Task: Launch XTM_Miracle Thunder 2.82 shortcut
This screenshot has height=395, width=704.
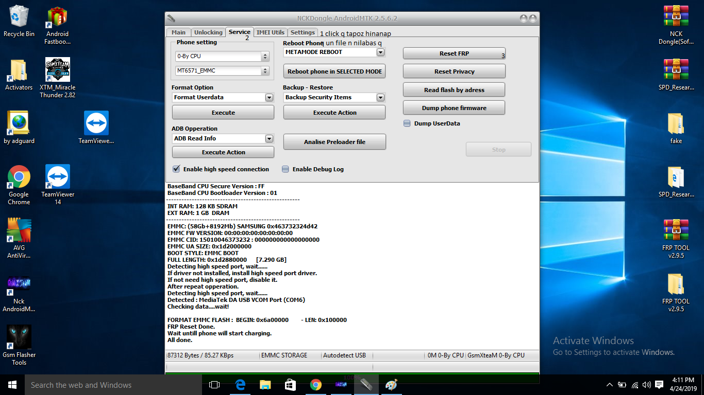Action: click(x=57, y=78)
